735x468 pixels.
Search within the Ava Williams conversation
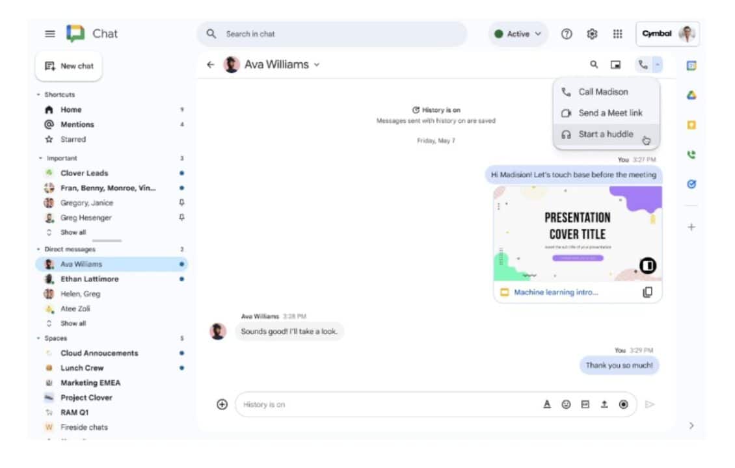[593, 64]
